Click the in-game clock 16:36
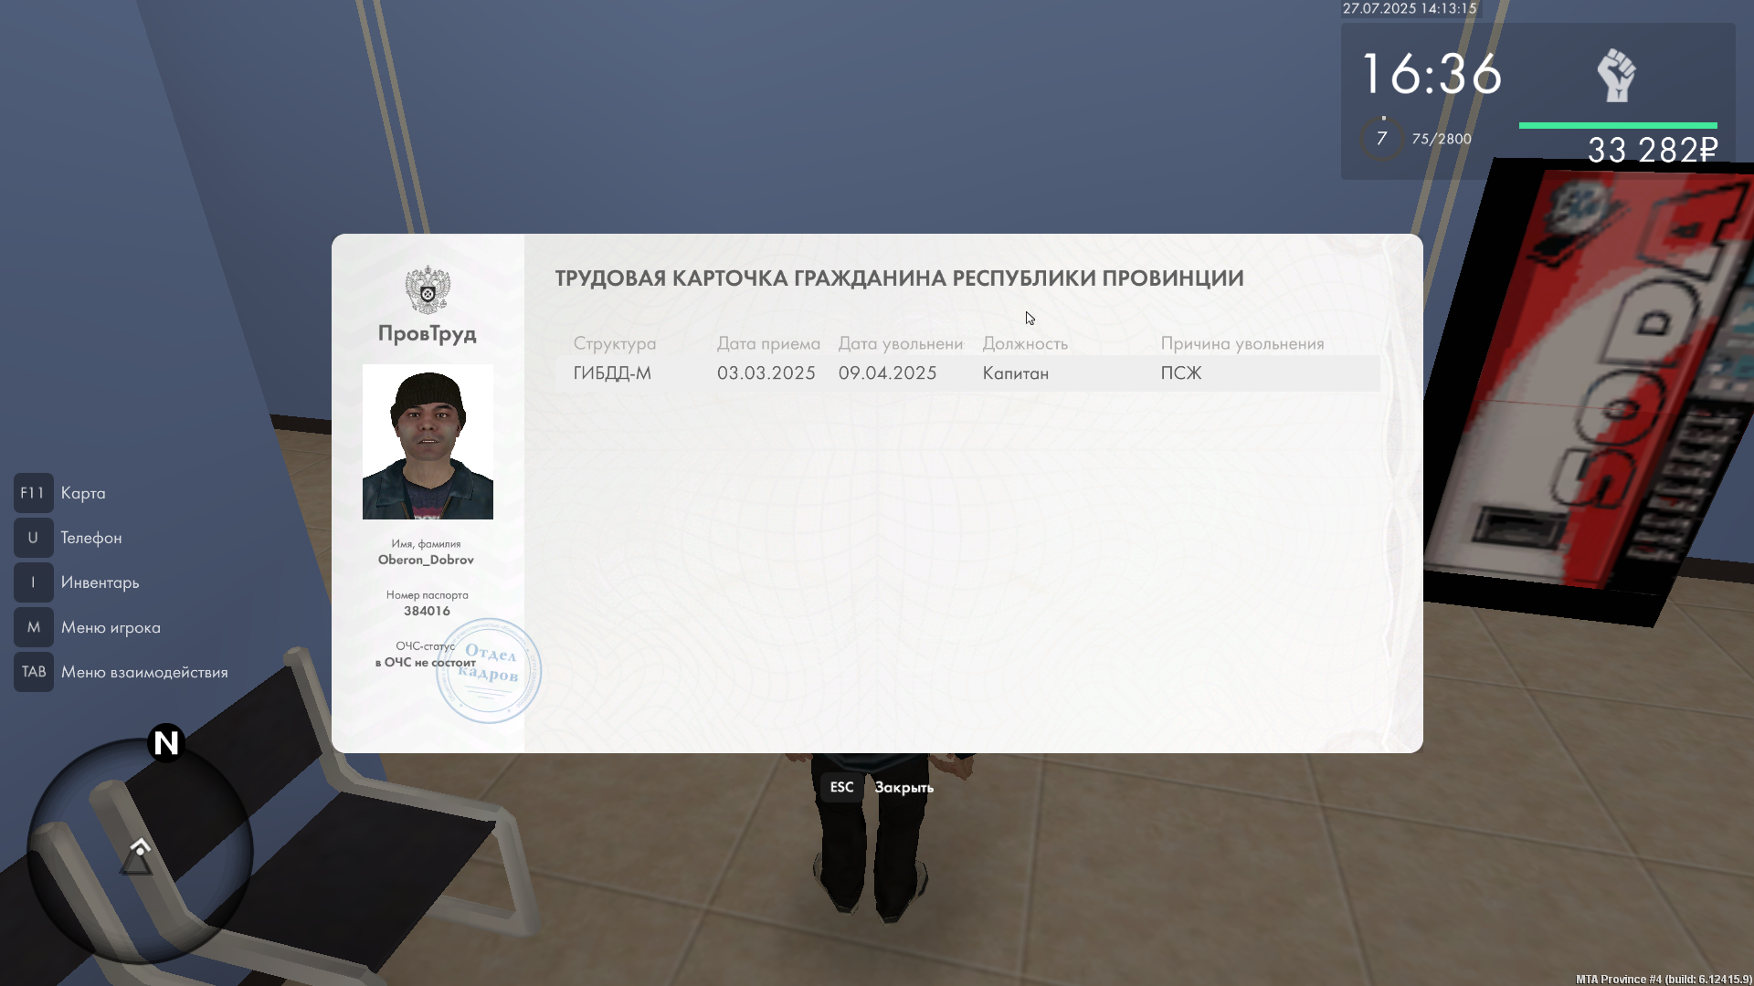 1432,74
